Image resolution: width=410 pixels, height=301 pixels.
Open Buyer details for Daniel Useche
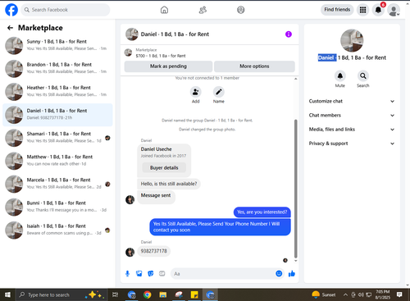click(164, 167)
